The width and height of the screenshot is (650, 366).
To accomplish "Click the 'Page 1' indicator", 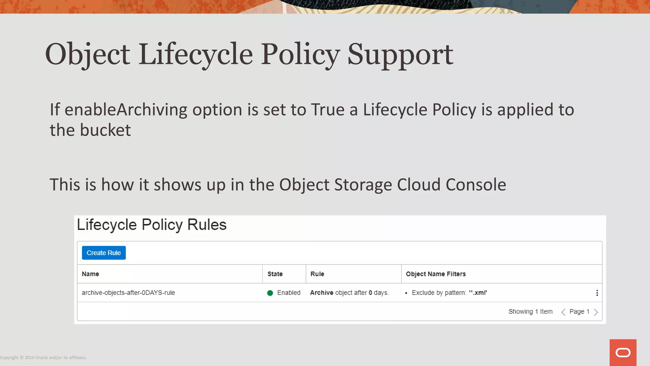I will pos(579,312).
